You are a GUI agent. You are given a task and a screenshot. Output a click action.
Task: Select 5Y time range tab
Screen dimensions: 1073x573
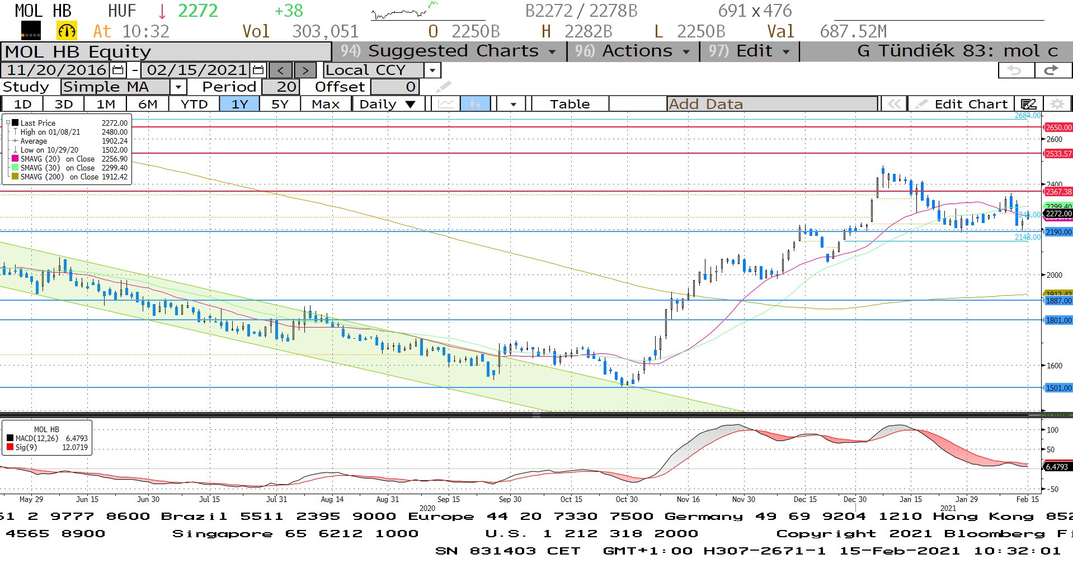pyautogui.click(x=280, y=104)
